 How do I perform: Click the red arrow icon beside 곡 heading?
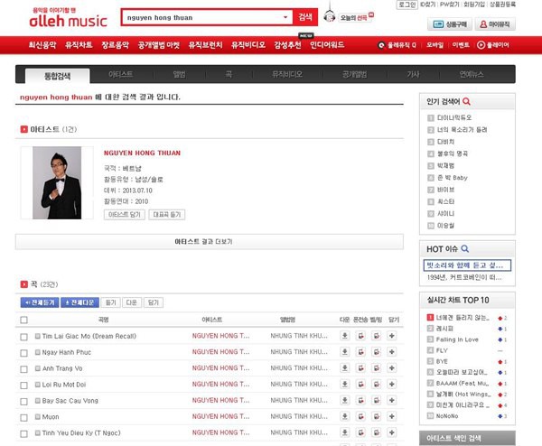[x=23, y=284]
